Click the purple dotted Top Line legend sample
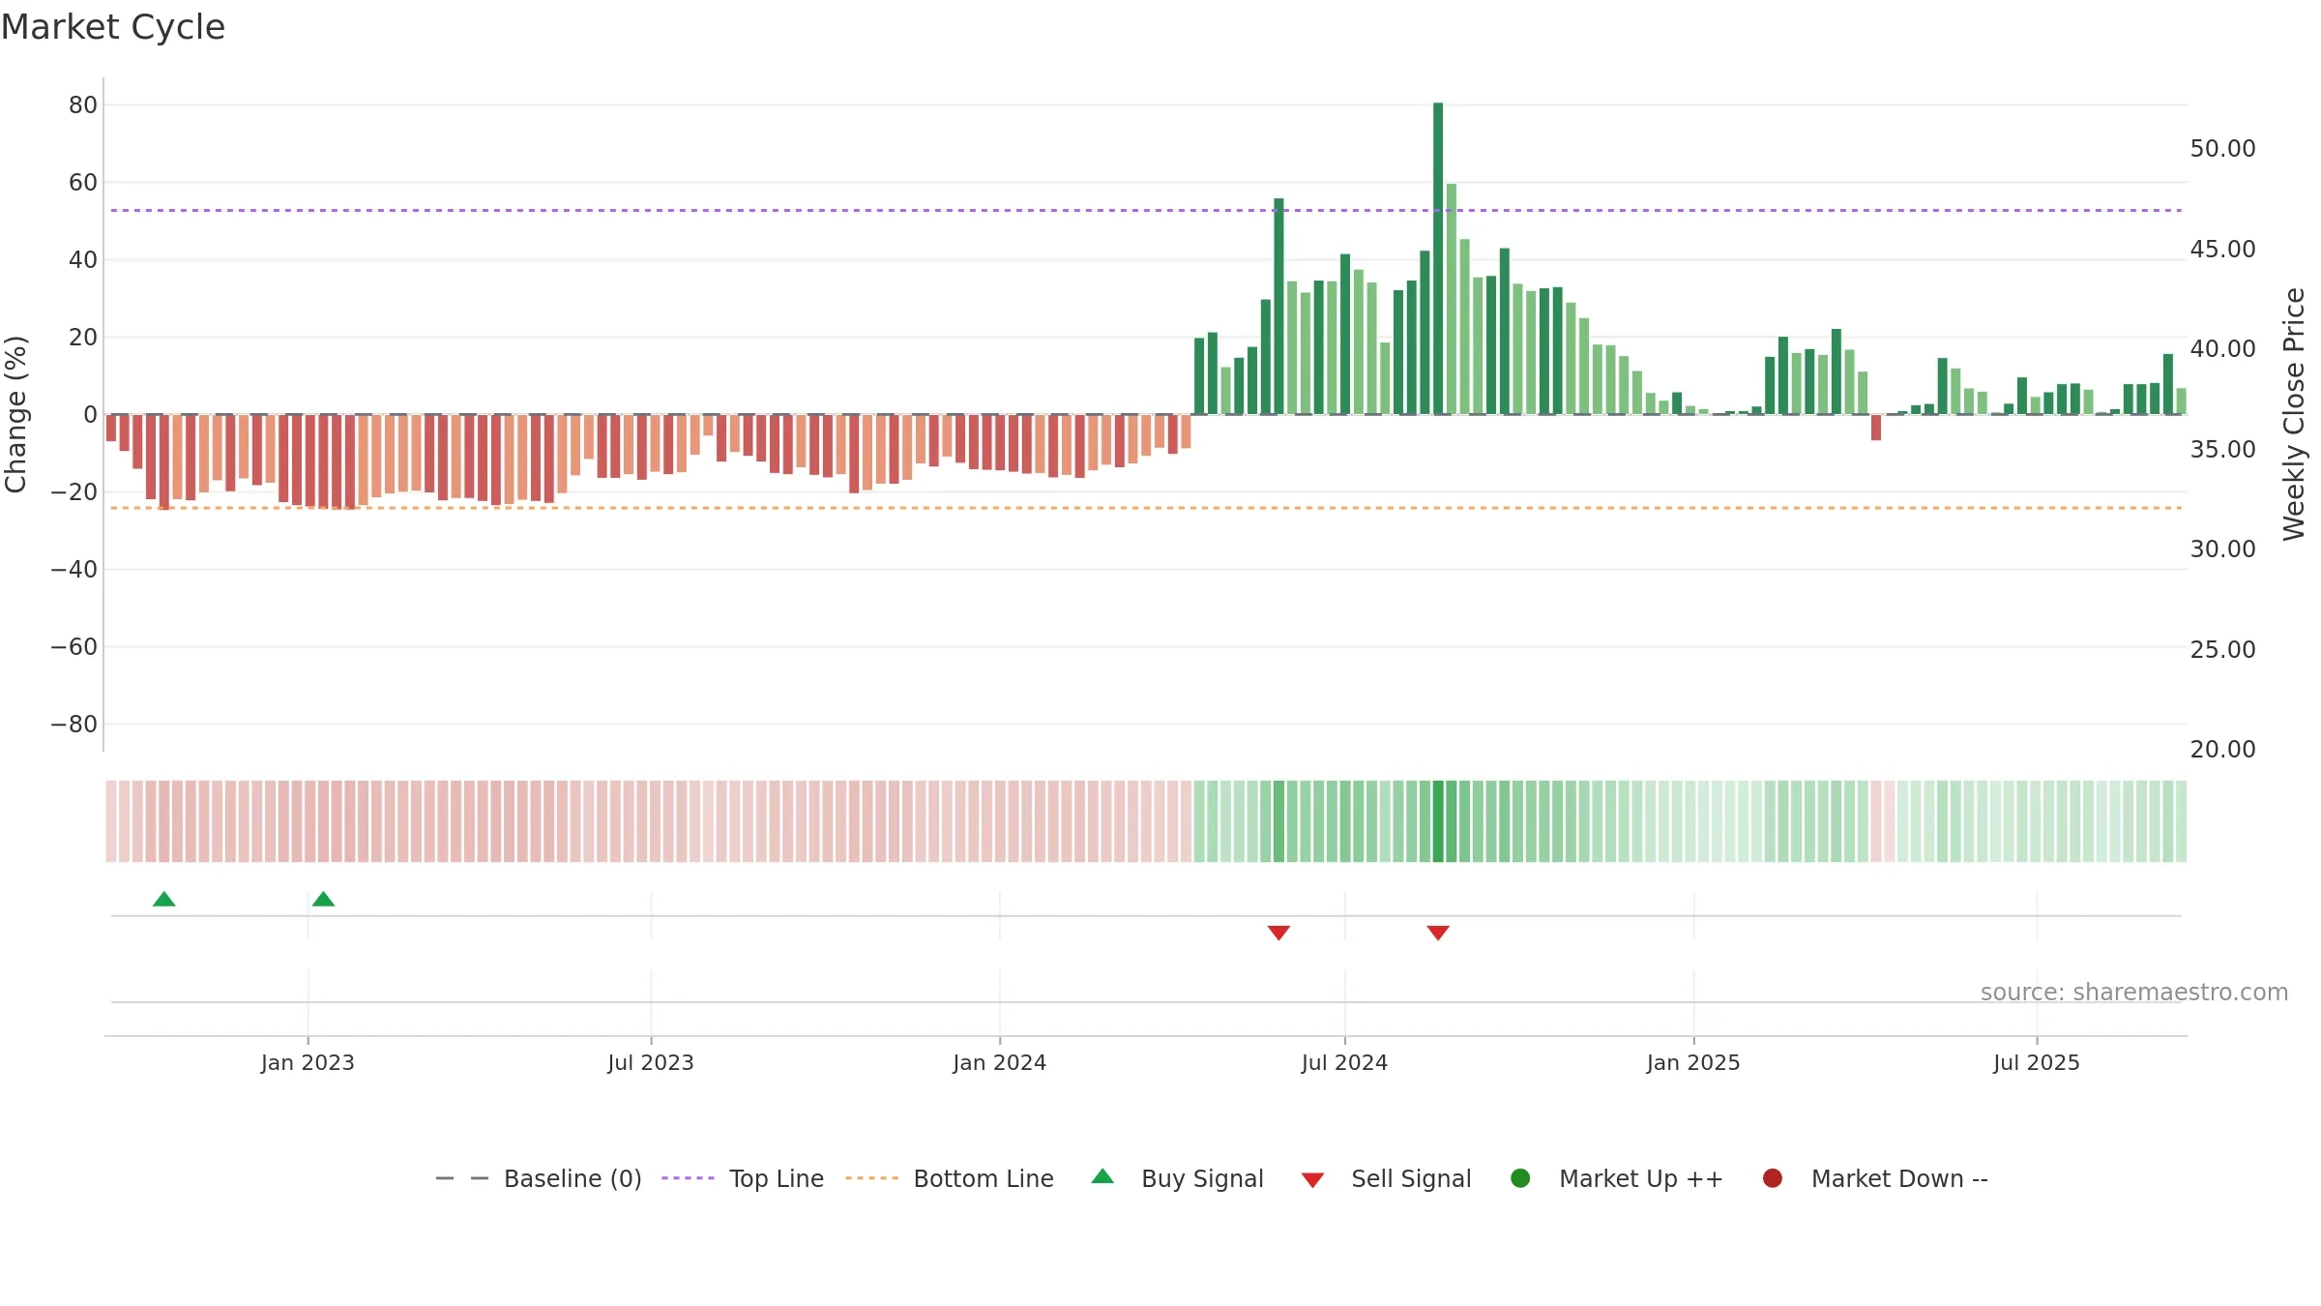The image size is (2321, 1306). (688, 1178)
